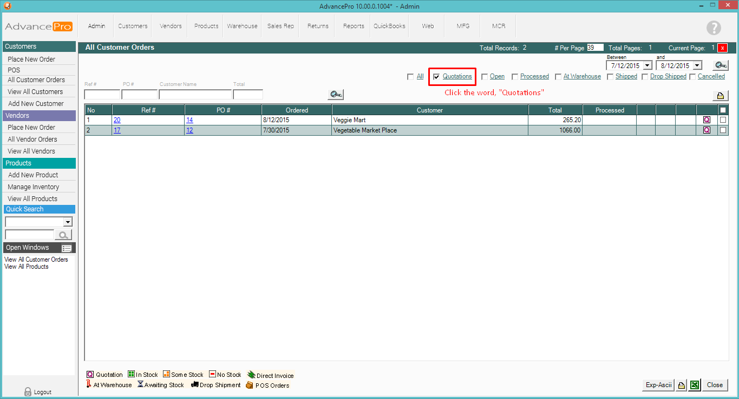Open the Warehouse menu
Screen dimensions: 739x399
coord(242,26)
